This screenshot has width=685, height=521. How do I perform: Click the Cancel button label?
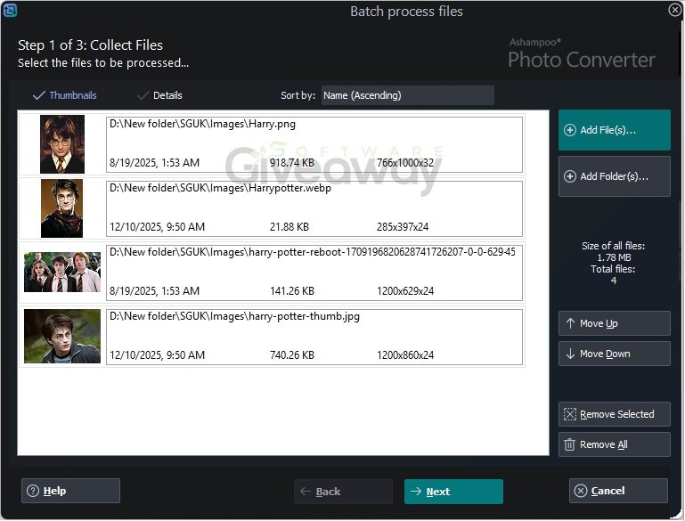click(x=608, y=491)
